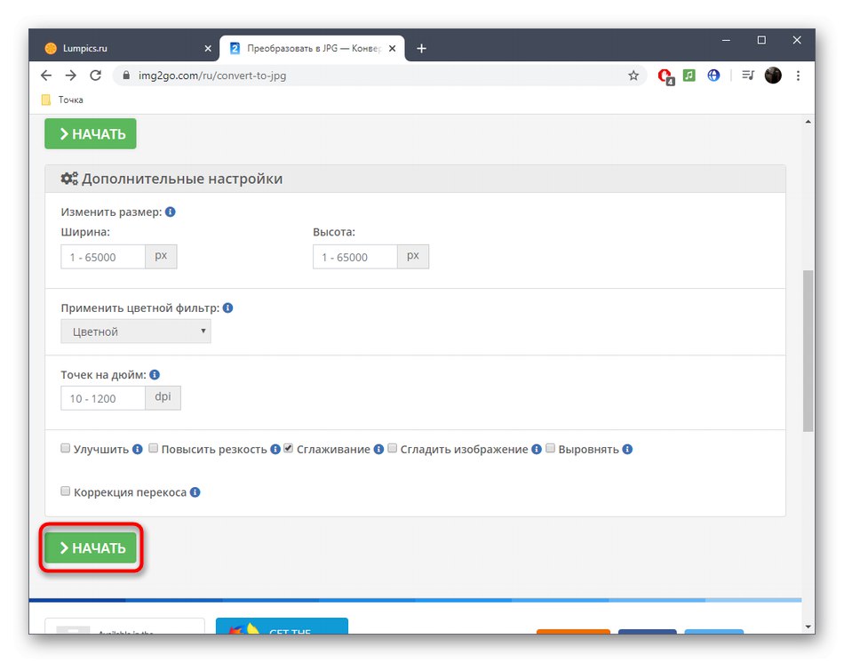844x663 pixels.
Task: Click the top НАЧАТЬ button
Action: coord(91,133)
